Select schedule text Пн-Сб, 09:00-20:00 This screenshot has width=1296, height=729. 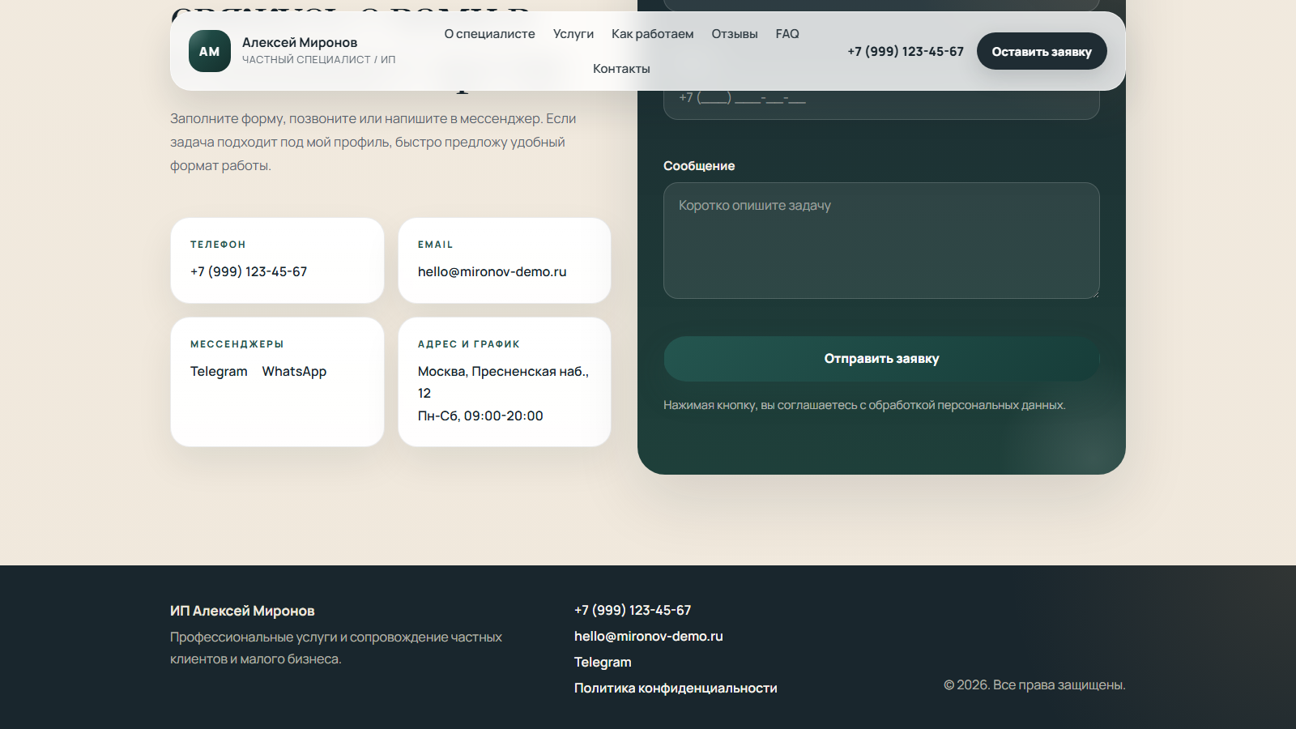tap(480, 416)
